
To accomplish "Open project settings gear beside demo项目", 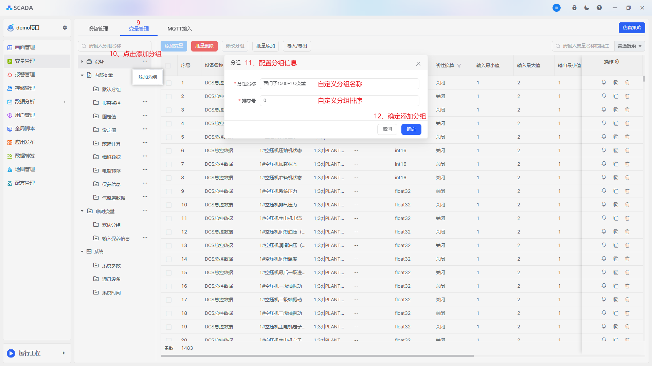I will click(65, 28).
